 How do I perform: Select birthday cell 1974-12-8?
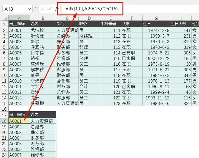(x=156, y=30)
